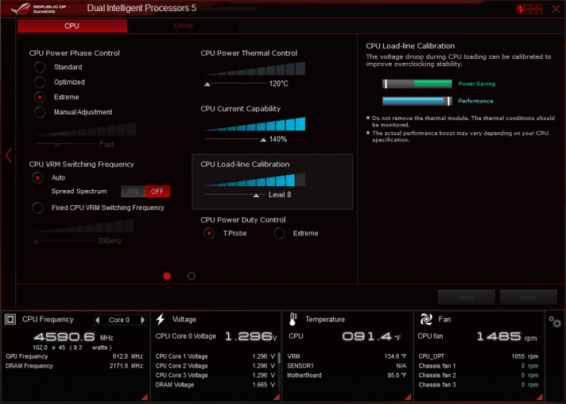
Task: Select Manual Adjustment phase control
Action: (40, 112)
